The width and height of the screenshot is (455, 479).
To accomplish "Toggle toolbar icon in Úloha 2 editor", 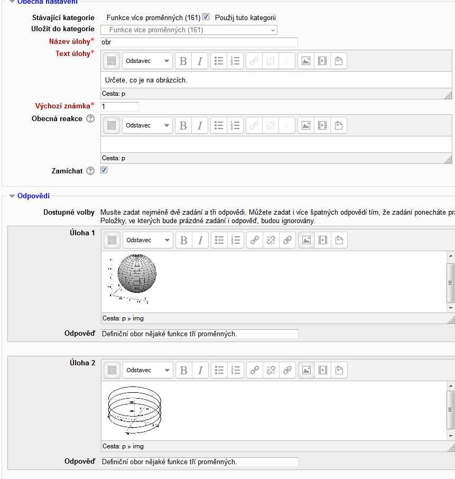I will click(112, 370).
